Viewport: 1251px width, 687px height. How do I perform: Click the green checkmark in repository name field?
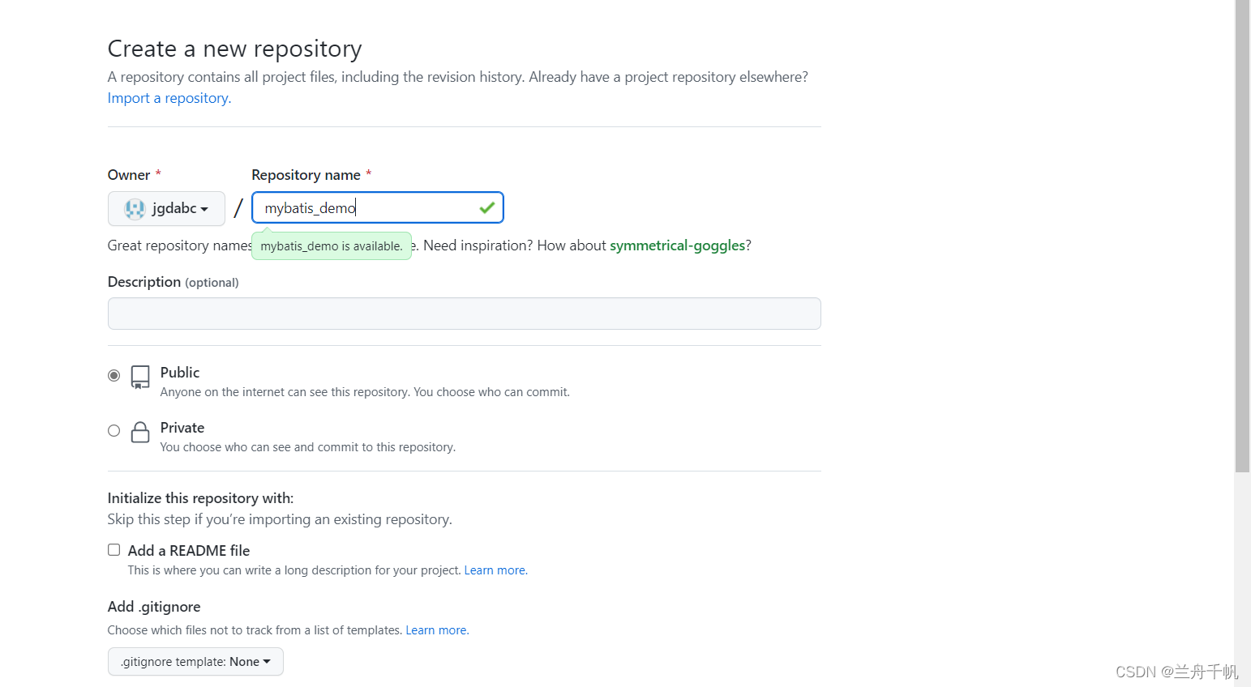click(486, 208)
